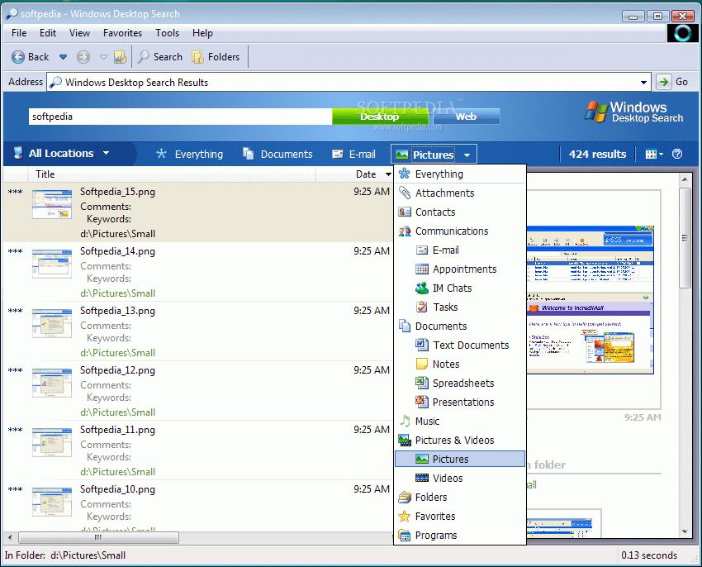Image resolution: width=702 pixels, height=567 pixels.
Task: Click the large preview image
Action: (x=590, y=299)
